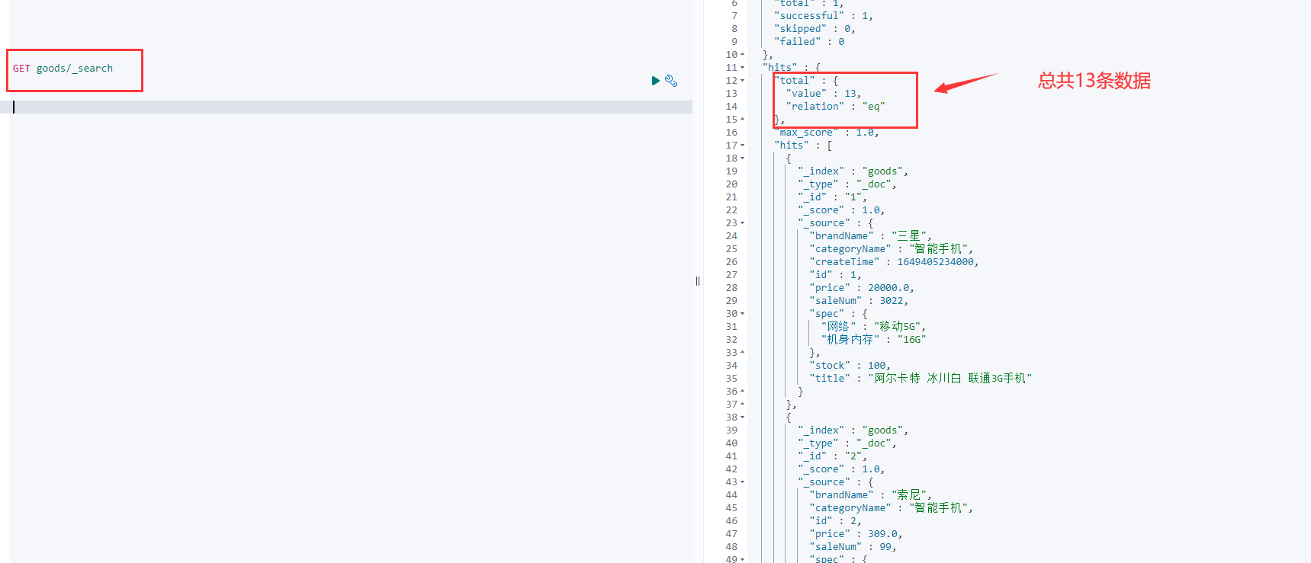Toggle the fold arrow at line 37
This screenshot has height=563, width=1311.
point(743,405)
